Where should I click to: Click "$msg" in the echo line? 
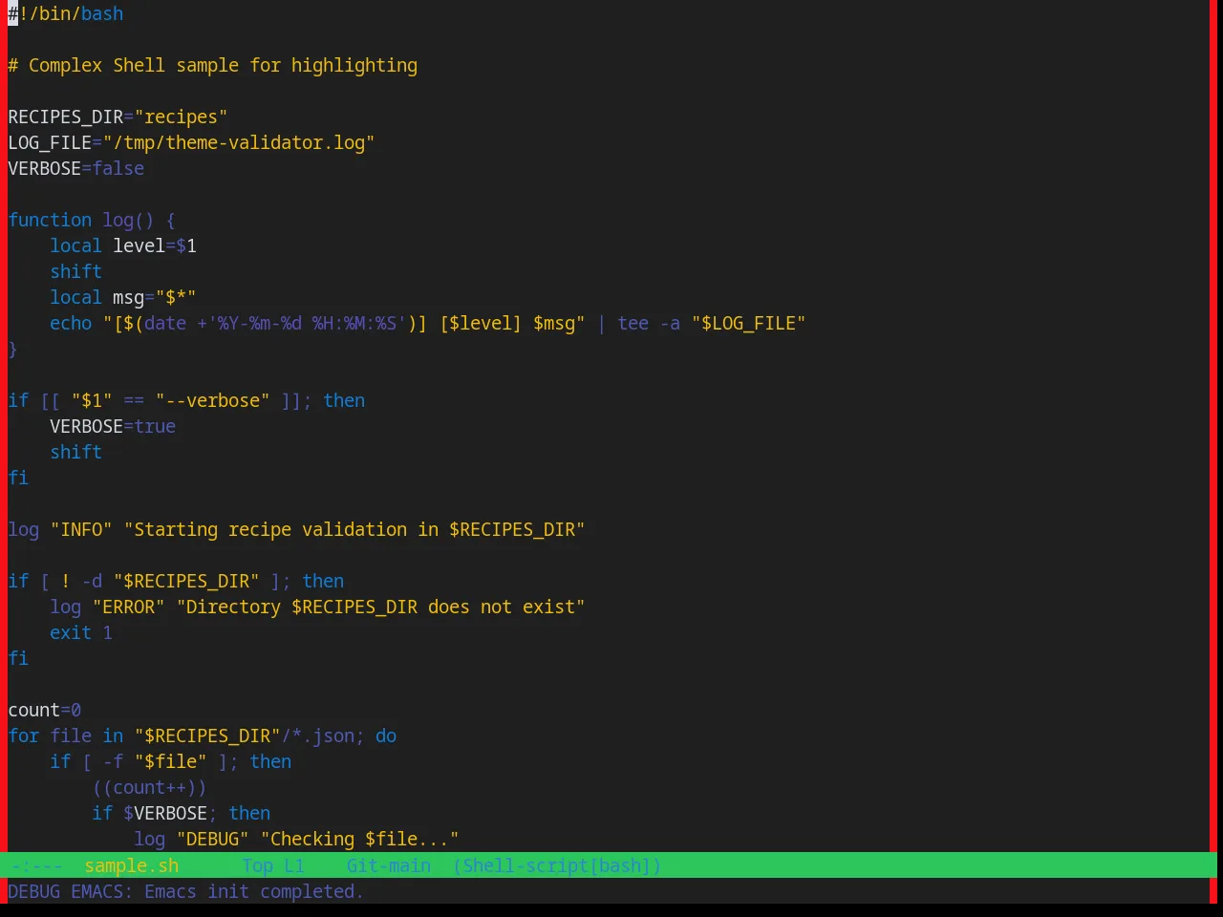pos(554,324)
